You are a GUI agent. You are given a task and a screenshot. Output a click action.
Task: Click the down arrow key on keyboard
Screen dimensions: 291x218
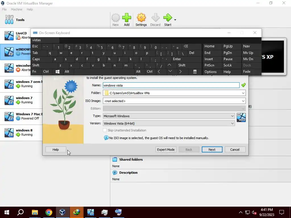(170, 72)
